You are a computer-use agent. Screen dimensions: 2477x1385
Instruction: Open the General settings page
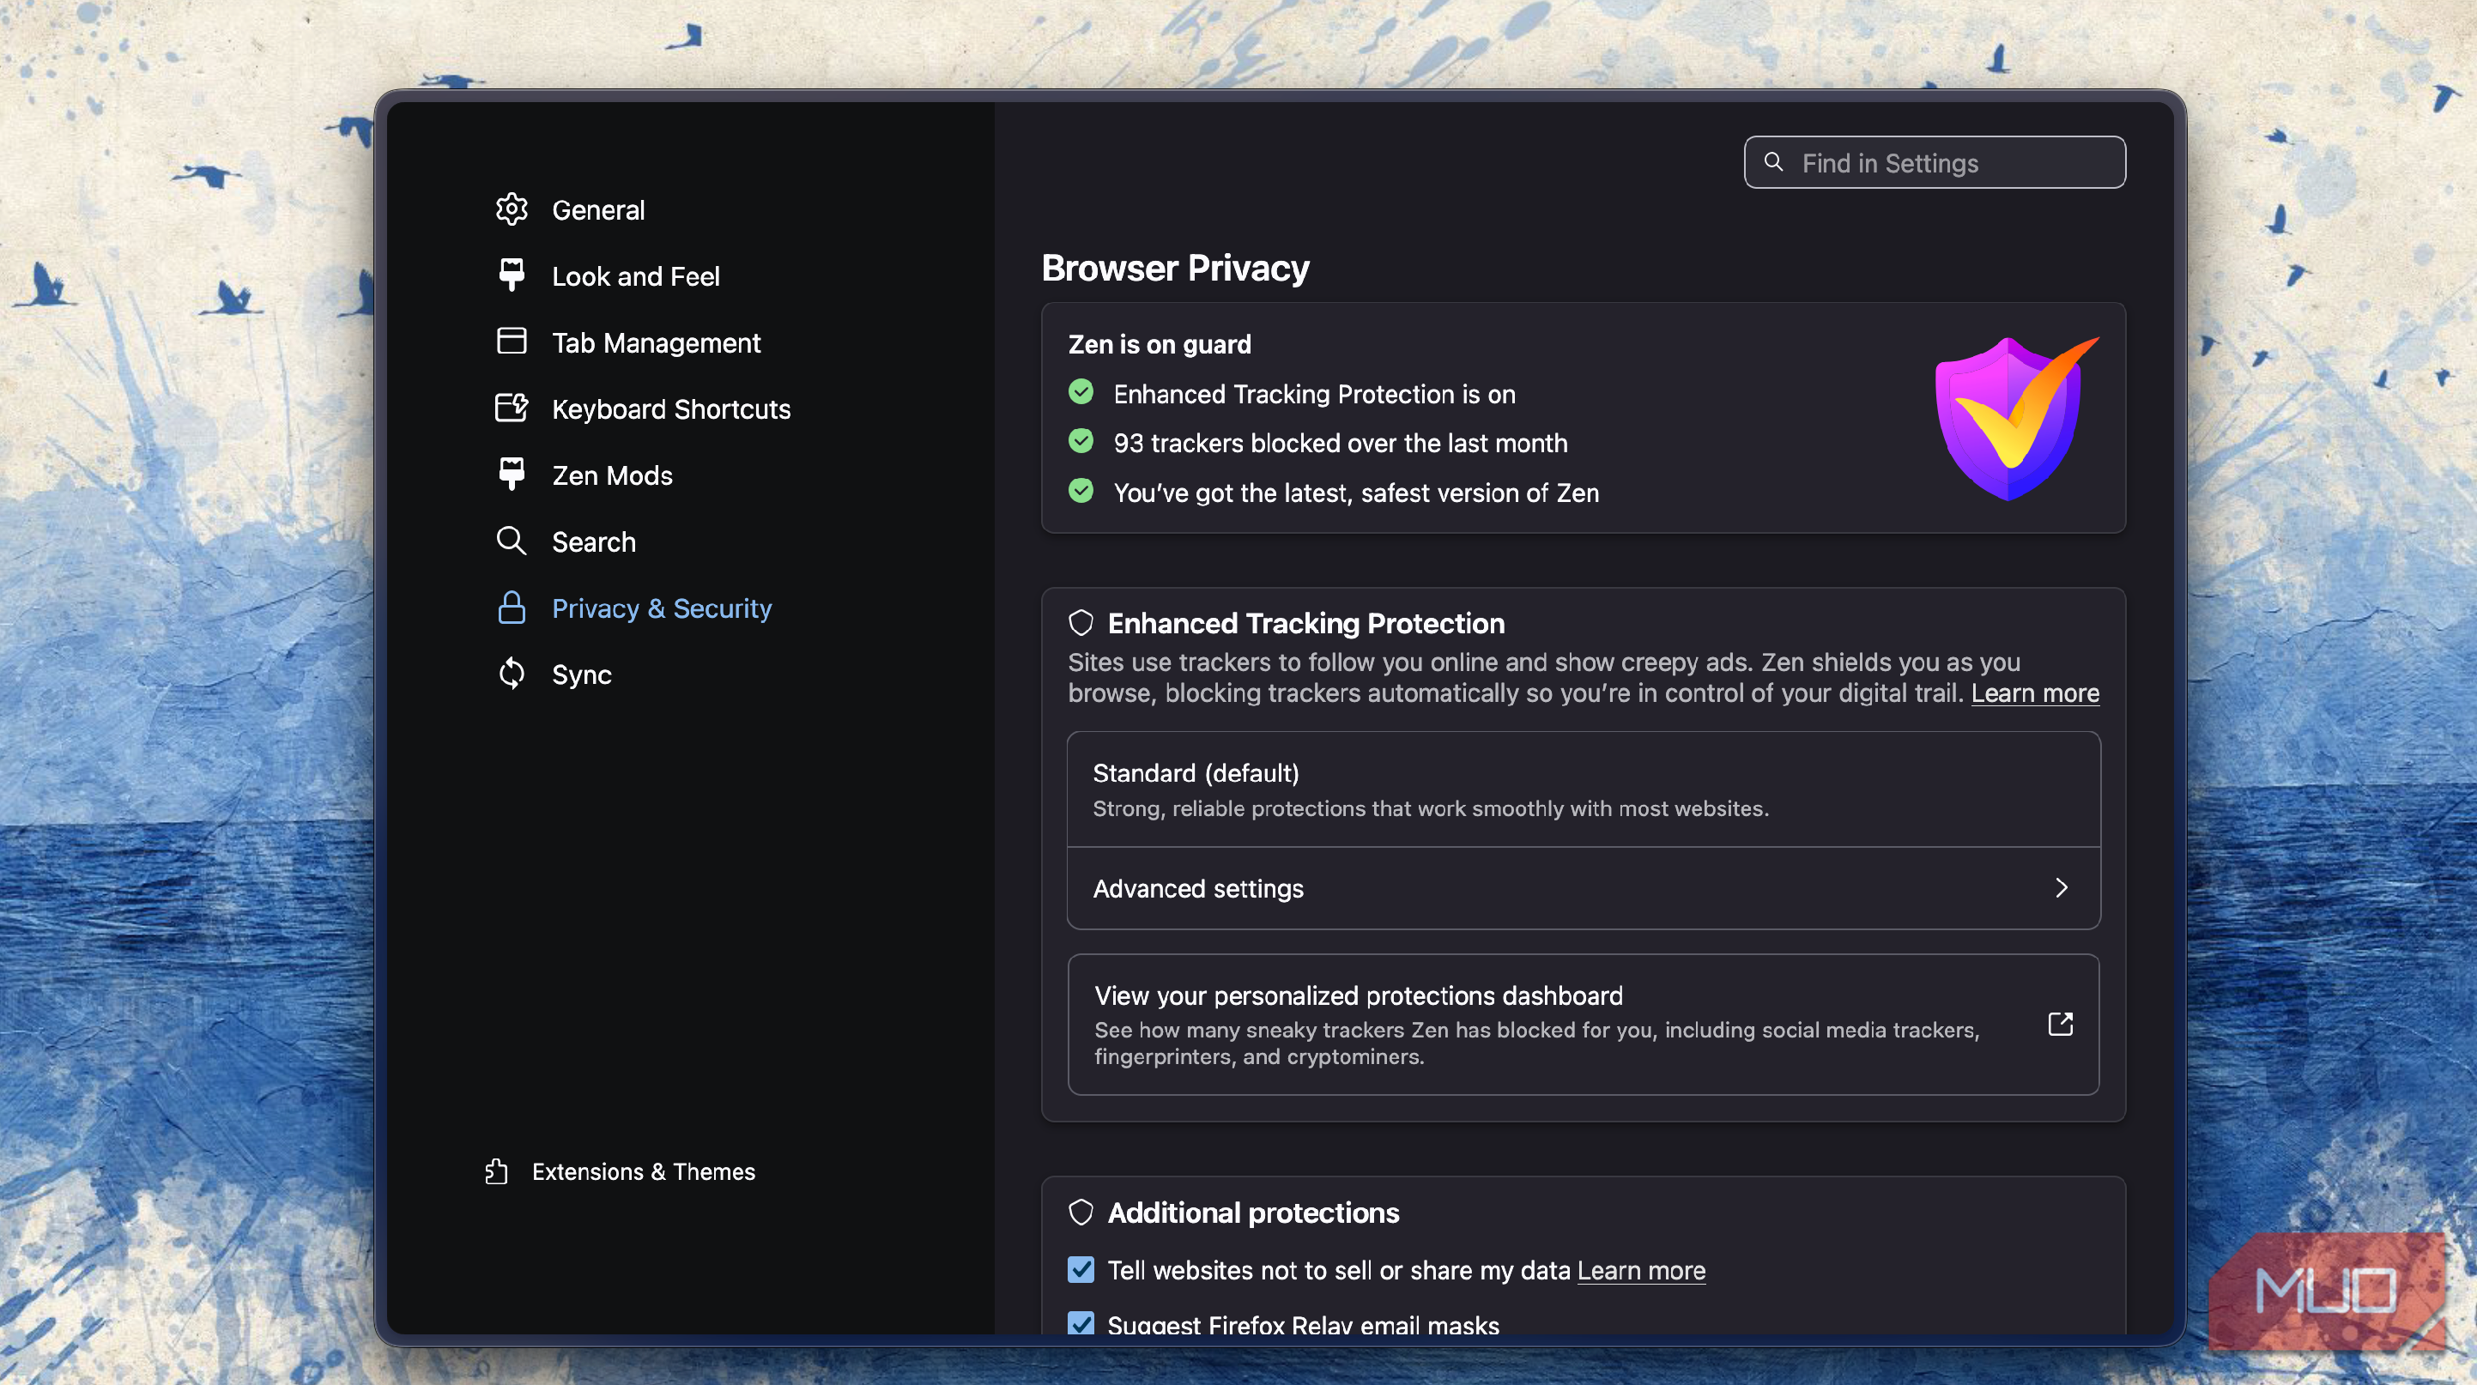point(598,209)
